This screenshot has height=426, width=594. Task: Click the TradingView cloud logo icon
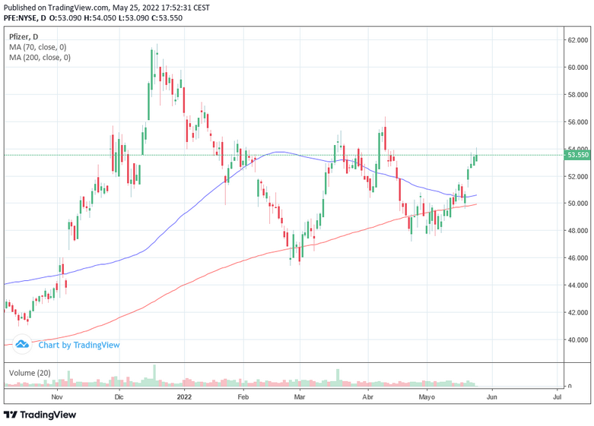(22, 345)
